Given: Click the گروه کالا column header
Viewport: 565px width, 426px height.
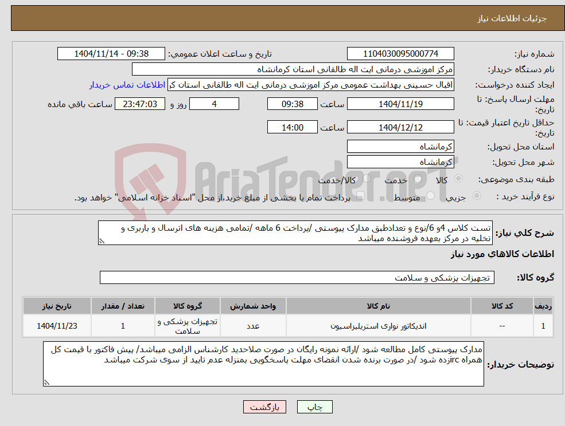Looking at the screenshot, I should pos(188,306).
